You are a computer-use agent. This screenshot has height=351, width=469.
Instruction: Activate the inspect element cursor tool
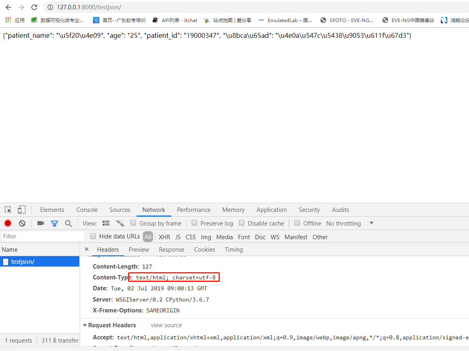point(7,209)
